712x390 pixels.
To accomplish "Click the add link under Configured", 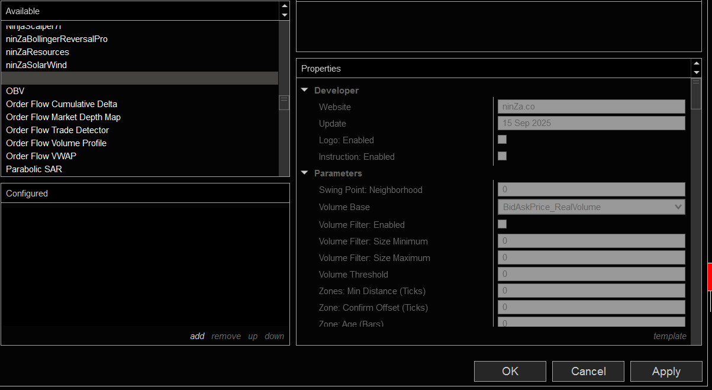I will pyautogui.click(x=197, y=336).
